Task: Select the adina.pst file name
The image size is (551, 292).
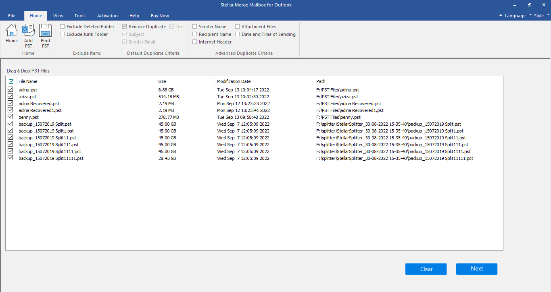Action: tap(28, 90)
